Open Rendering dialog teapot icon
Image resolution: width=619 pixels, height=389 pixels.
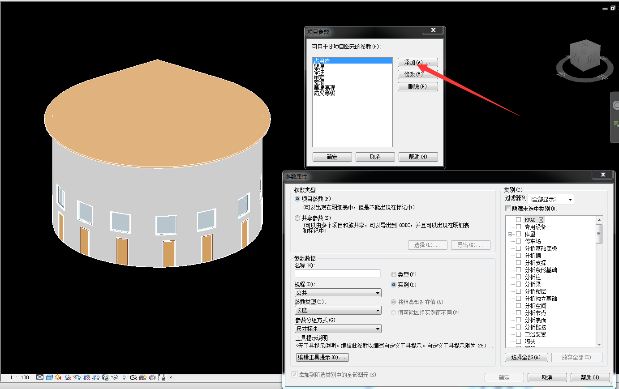tap(77, 377)
